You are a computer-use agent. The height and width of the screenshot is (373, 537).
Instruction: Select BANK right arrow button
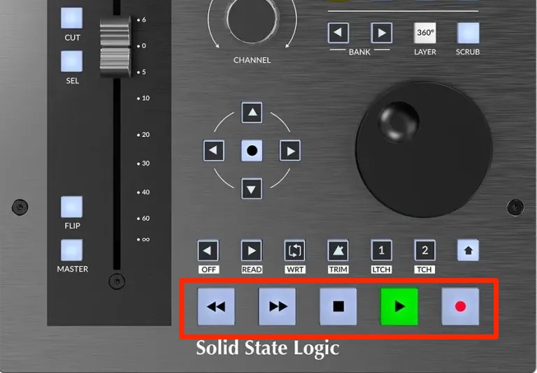(382, 33)
